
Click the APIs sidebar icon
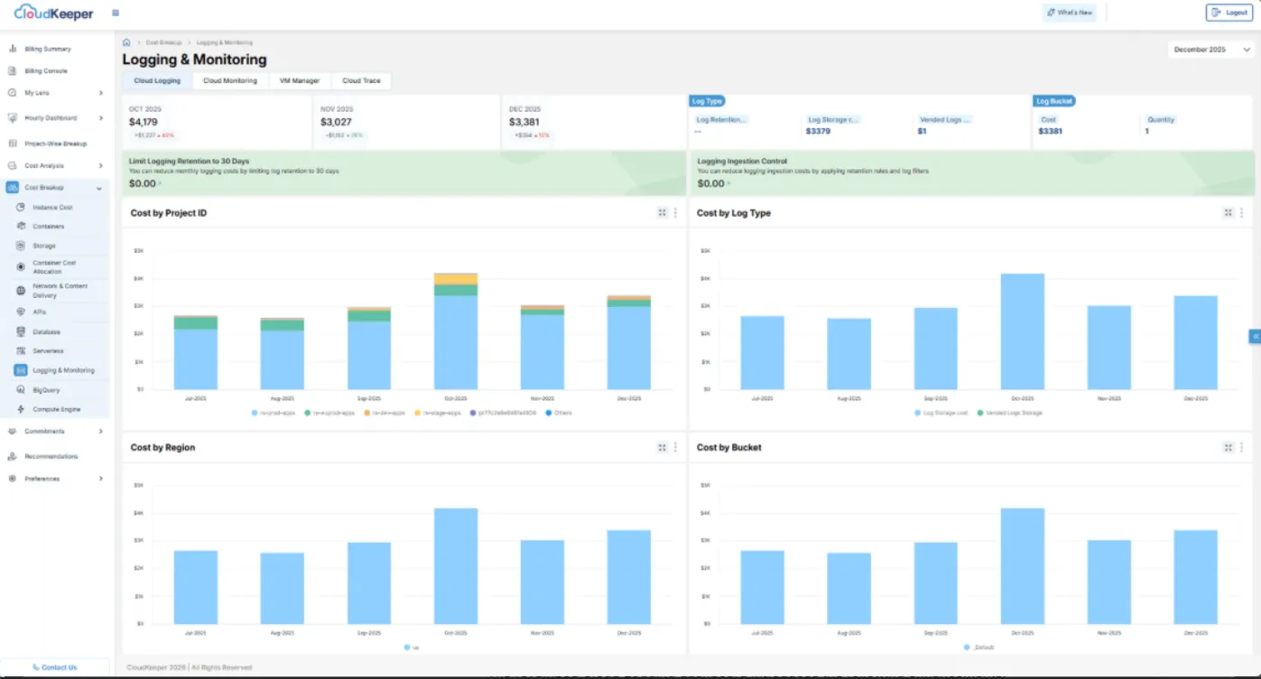coord(21,312)
